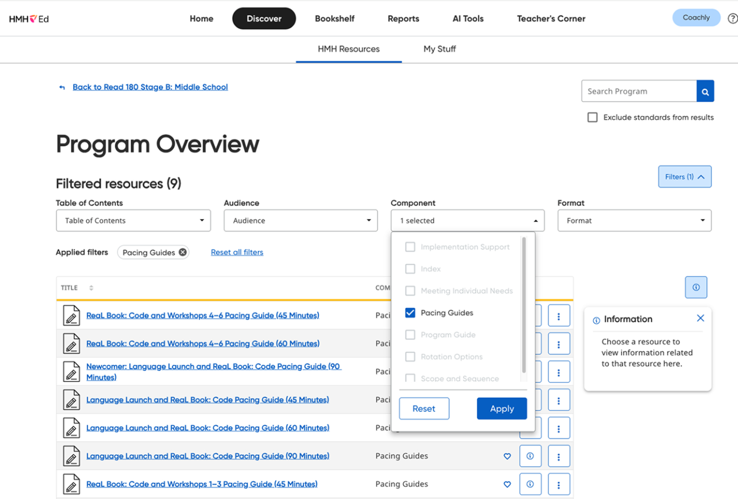Image resolution: width=738 pixels, height=499 pixels.
Task: Check the Rotation Options checkbox
Action: click(410, 357)
